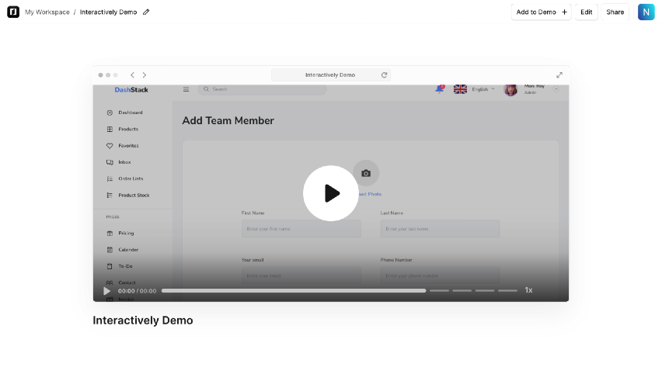Click the Phone Number input field
662x388 pixels.
[440, 275]
